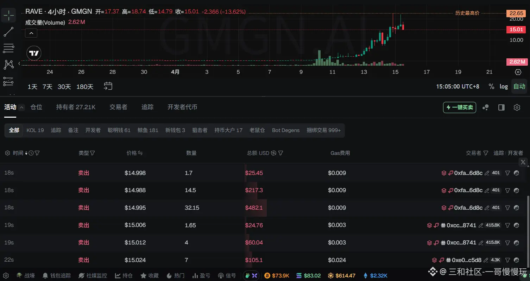Open the 交易者 trader filter
This screenshot has height=281, width=530.
[x=486, y=153]
